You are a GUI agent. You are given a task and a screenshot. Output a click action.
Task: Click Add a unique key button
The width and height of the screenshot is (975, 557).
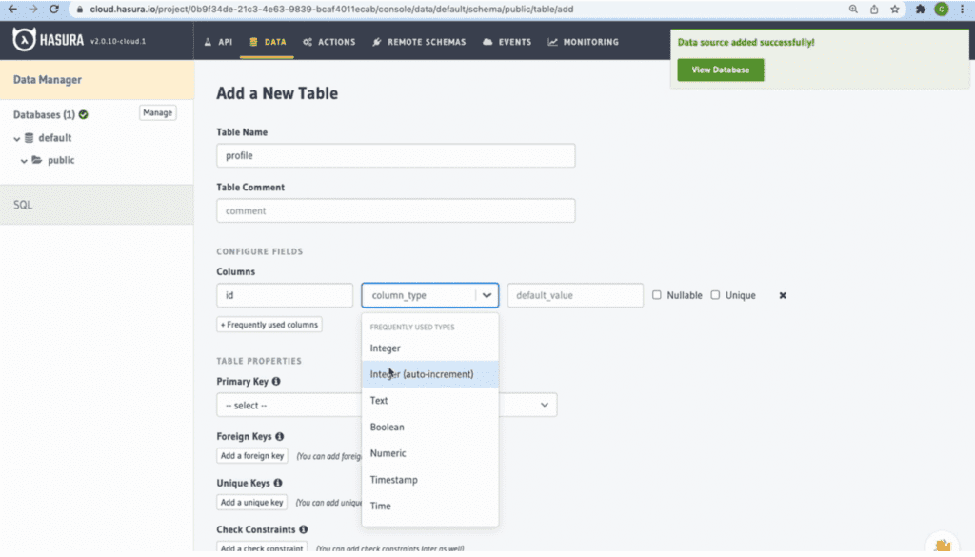(x=251, y=503)
